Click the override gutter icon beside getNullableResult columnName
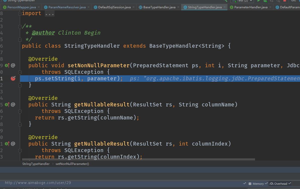The image size is (300, 189). click(7, 105)
